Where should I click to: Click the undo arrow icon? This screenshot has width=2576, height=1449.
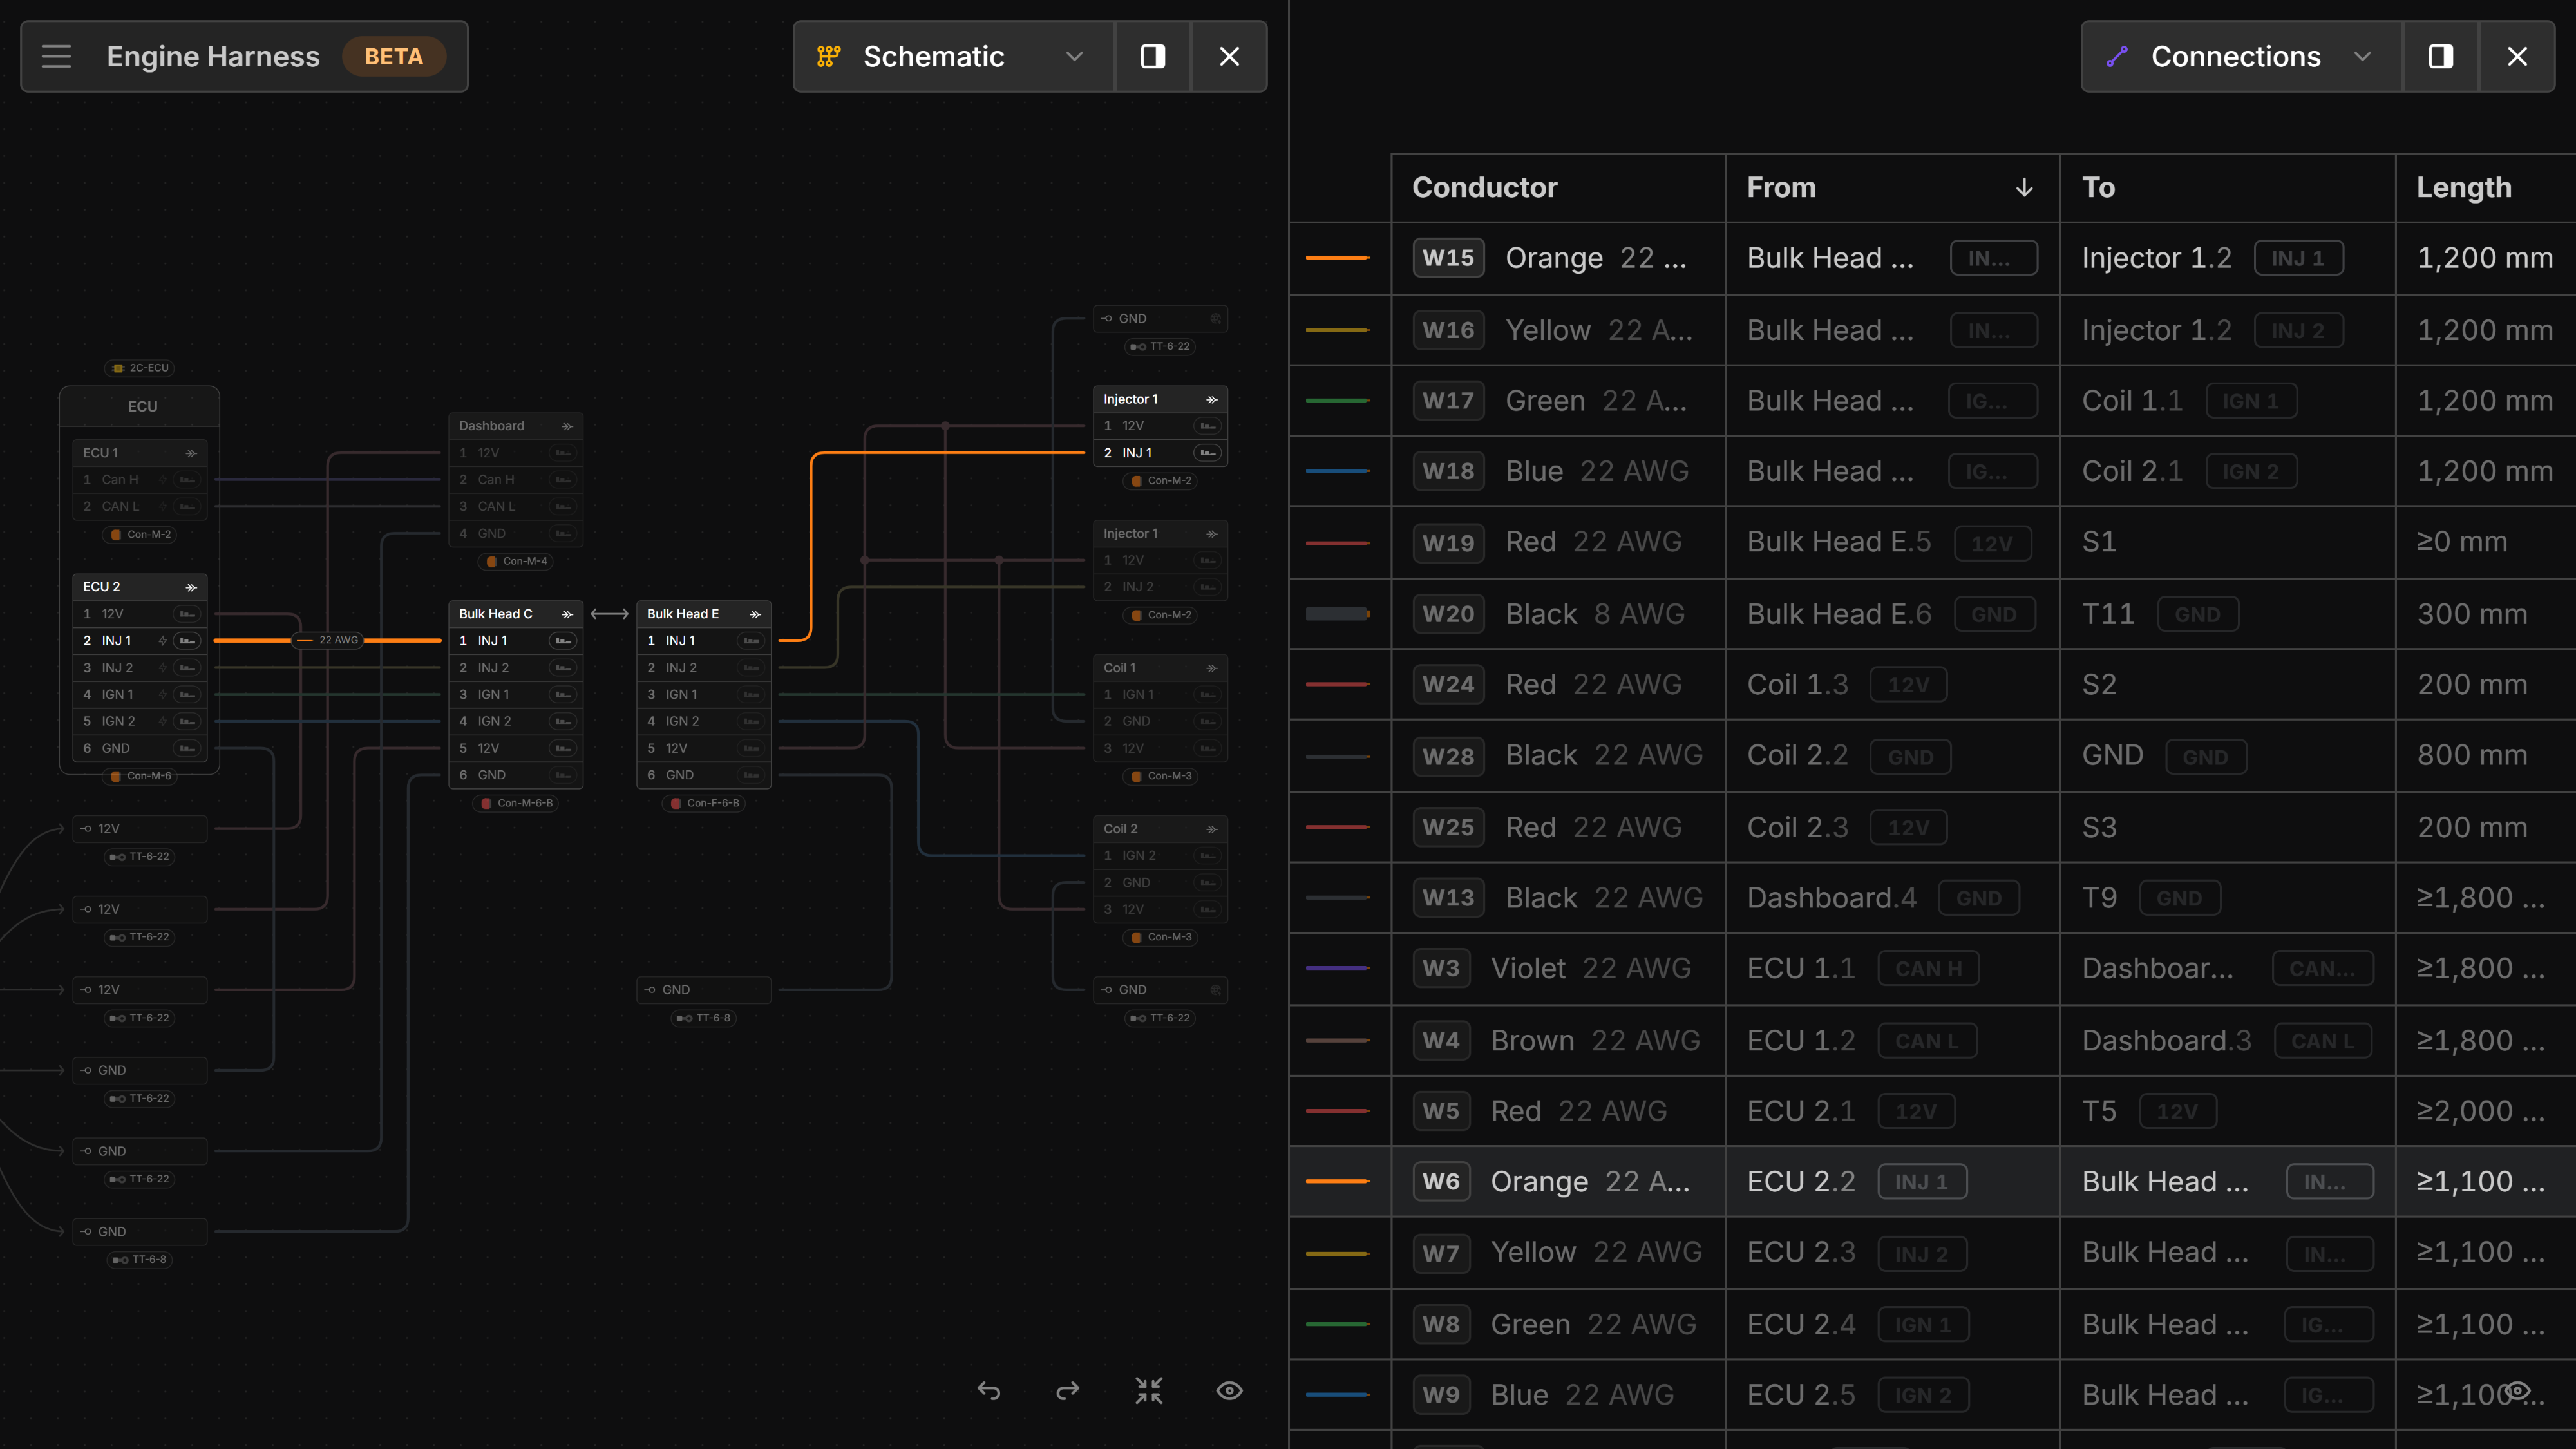coord(988,1390)
